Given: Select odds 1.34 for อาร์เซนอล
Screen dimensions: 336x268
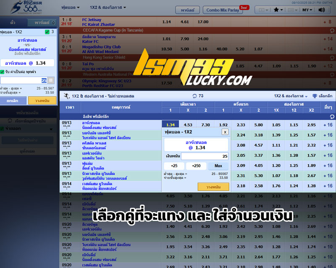Looking at the screenshot, I should [171, 125].
